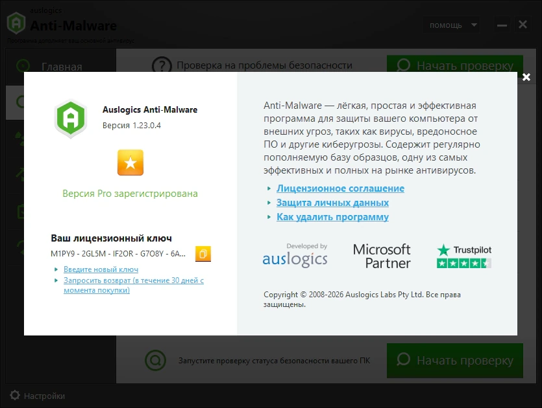Click the scan target icon at bottom

point(155,361)
